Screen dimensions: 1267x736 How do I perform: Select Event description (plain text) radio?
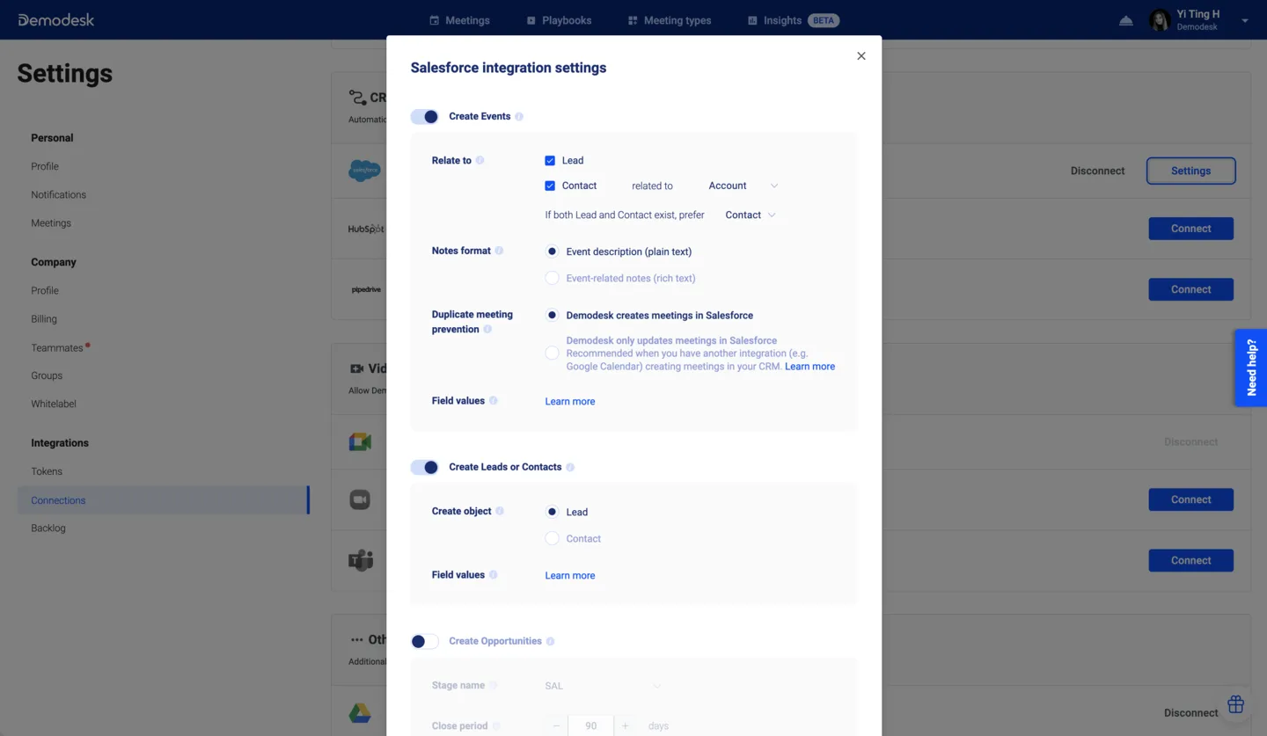[552, 251]
